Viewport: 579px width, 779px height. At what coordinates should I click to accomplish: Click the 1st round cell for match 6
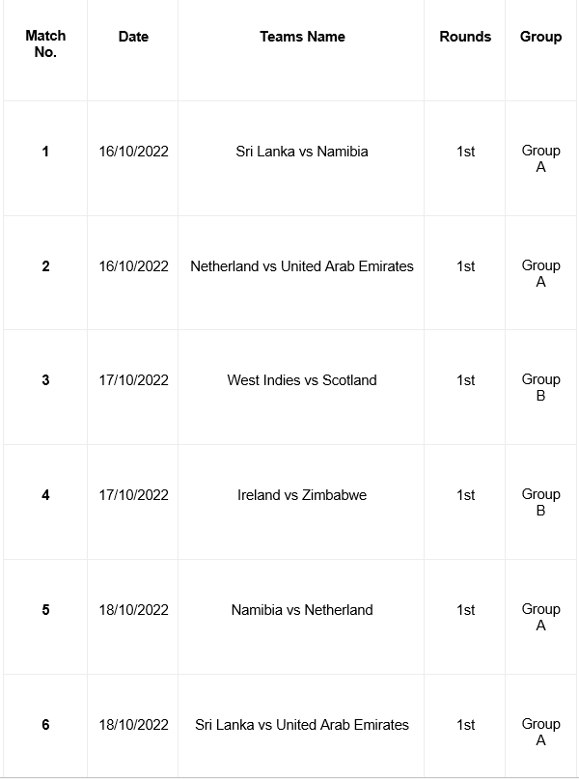(465, 725)
